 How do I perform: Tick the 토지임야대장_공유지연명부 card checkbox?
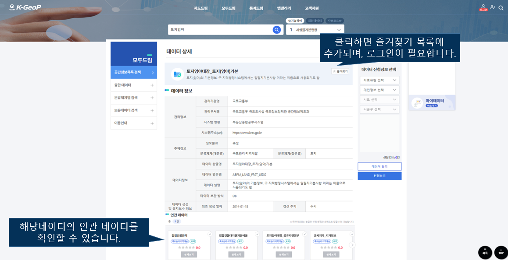click(x=304, y=234)
